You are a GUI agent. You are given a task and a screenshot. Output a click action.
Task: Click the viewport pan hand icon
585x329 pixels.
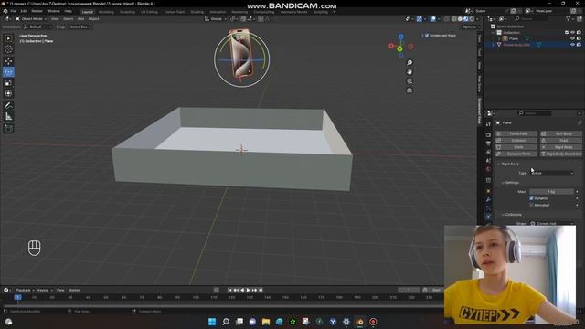pyautogui.click(x=409, y=72)
